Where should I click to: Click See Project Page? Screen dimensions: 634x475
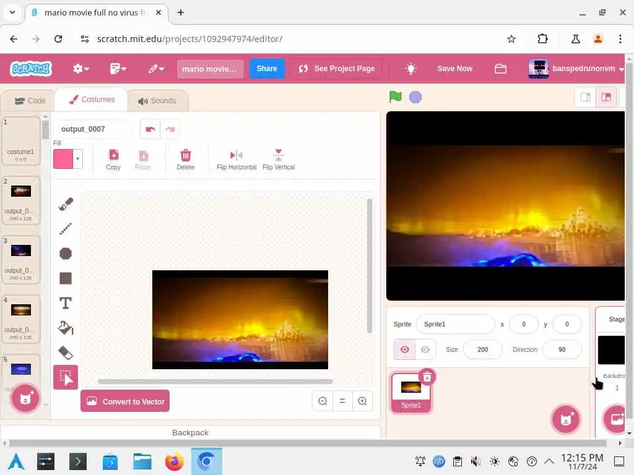(x=337, y=69)
